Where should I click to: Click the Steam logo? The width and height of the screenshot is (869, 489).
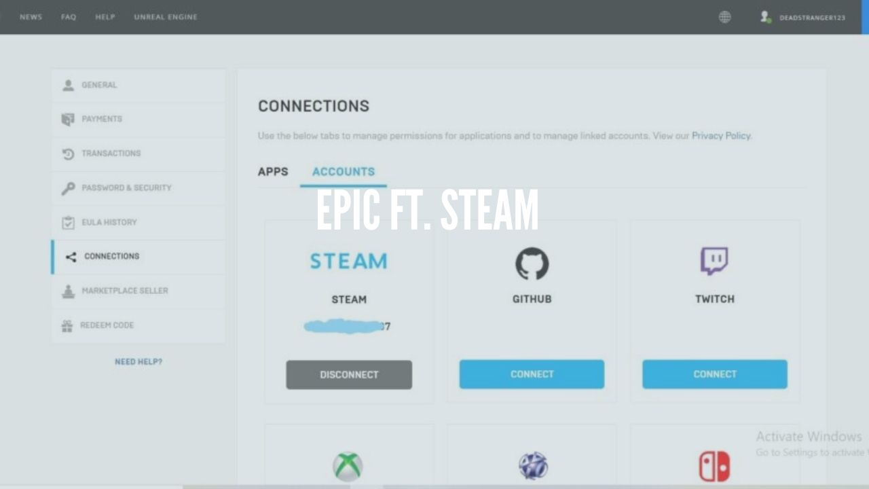point(348,261)
